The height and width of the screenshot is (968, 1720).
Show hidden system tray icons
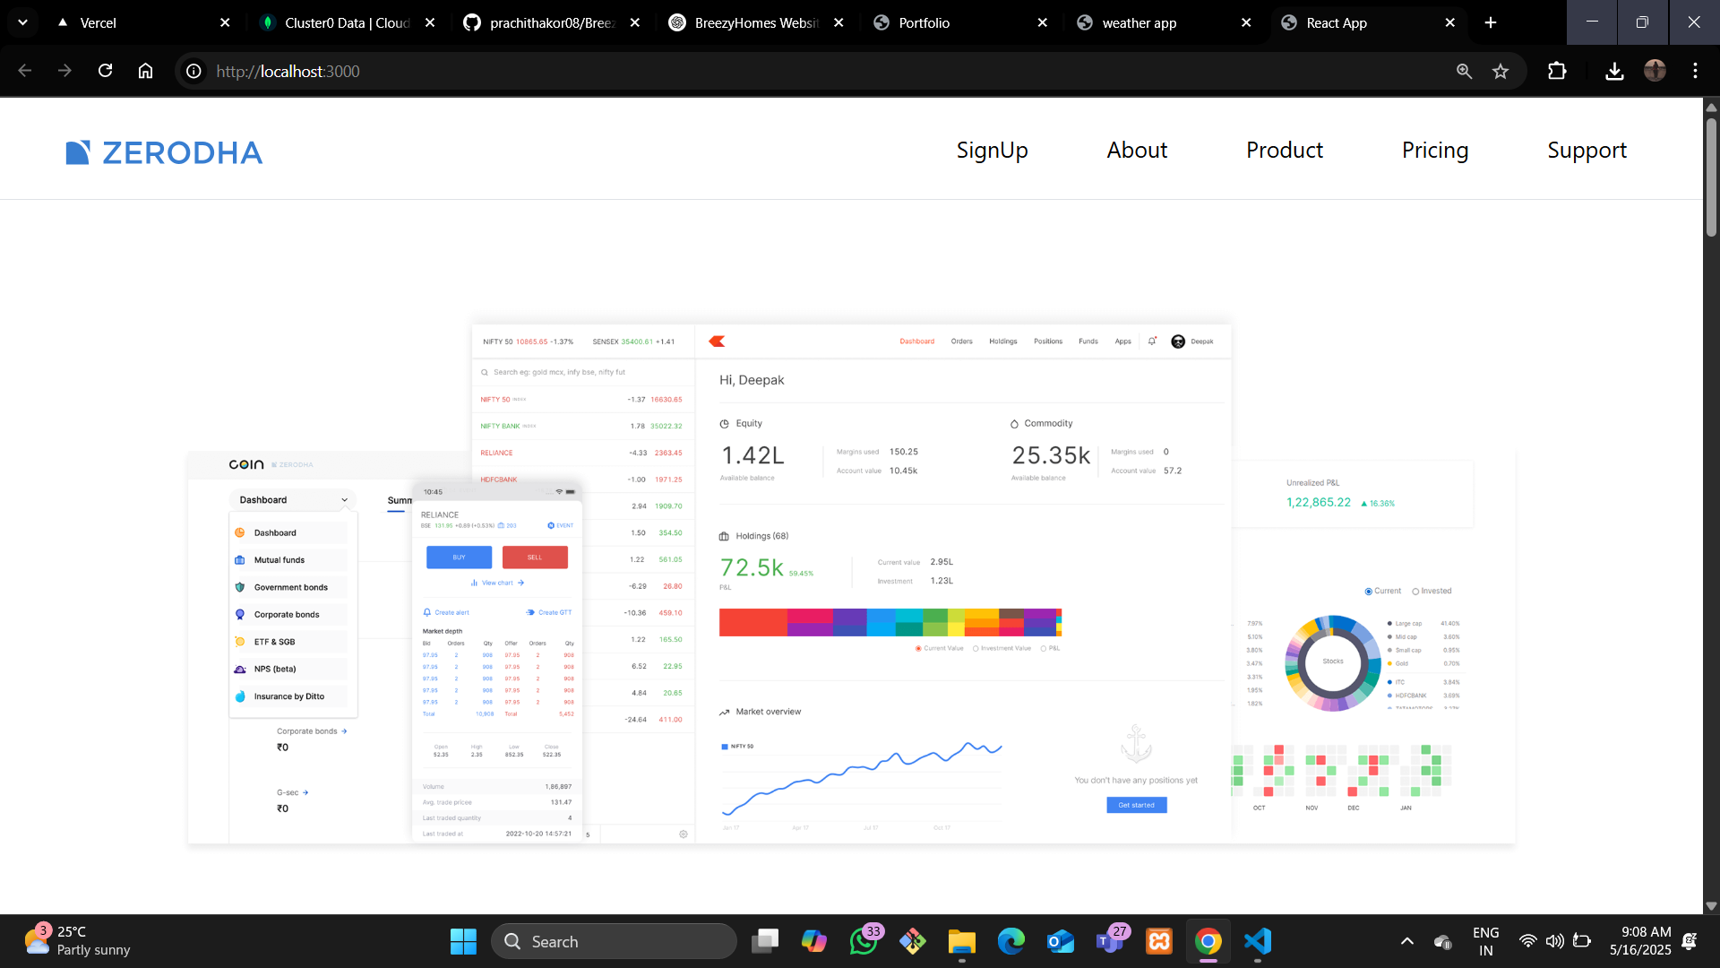coord(1406,941)
